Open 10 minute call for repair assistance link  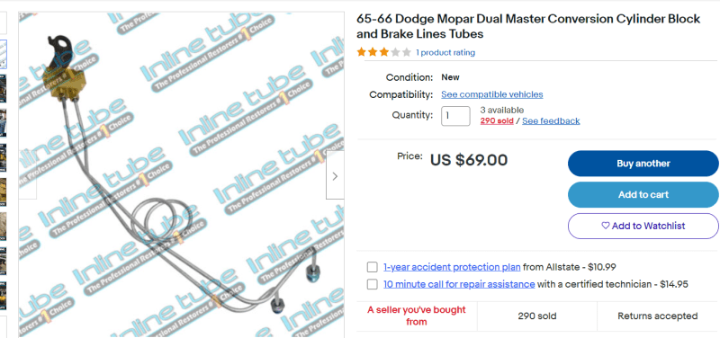click(459, 284)
